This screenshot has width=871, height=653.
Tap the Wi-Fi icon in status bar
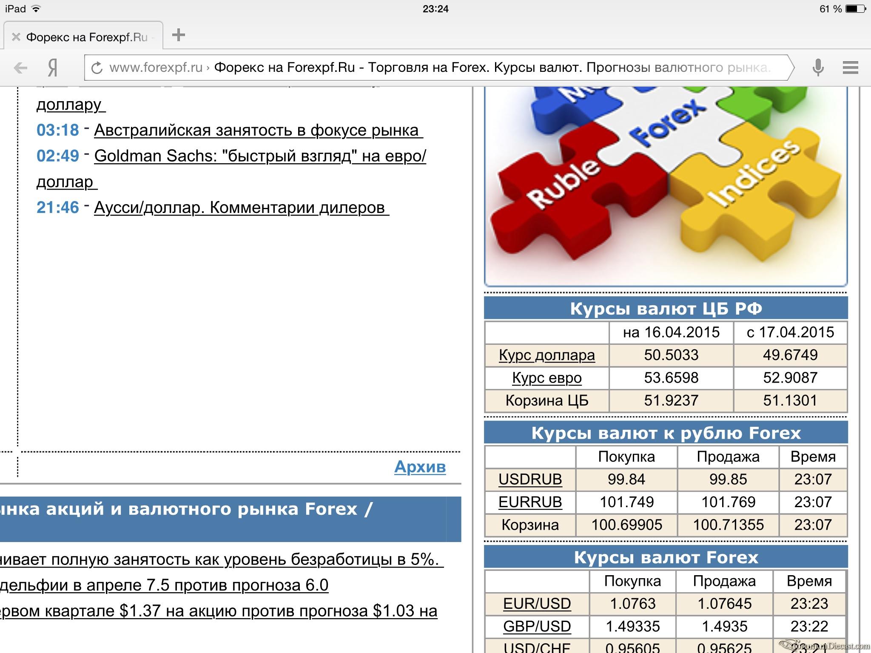coord(36,9)
